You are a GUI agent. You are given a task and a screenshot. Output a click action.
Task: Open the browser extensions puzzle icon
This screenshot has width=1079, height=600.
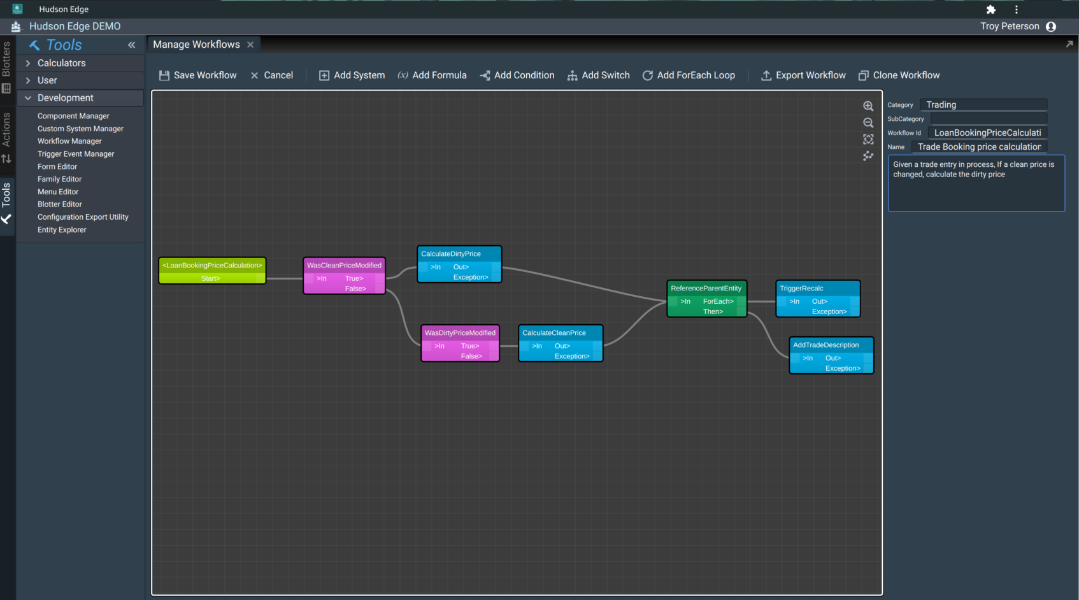(990, 10)
